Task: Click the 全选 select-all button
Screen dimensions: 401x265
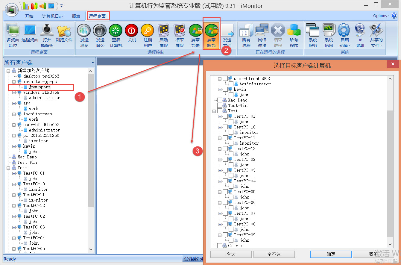Action: point(231,254)
